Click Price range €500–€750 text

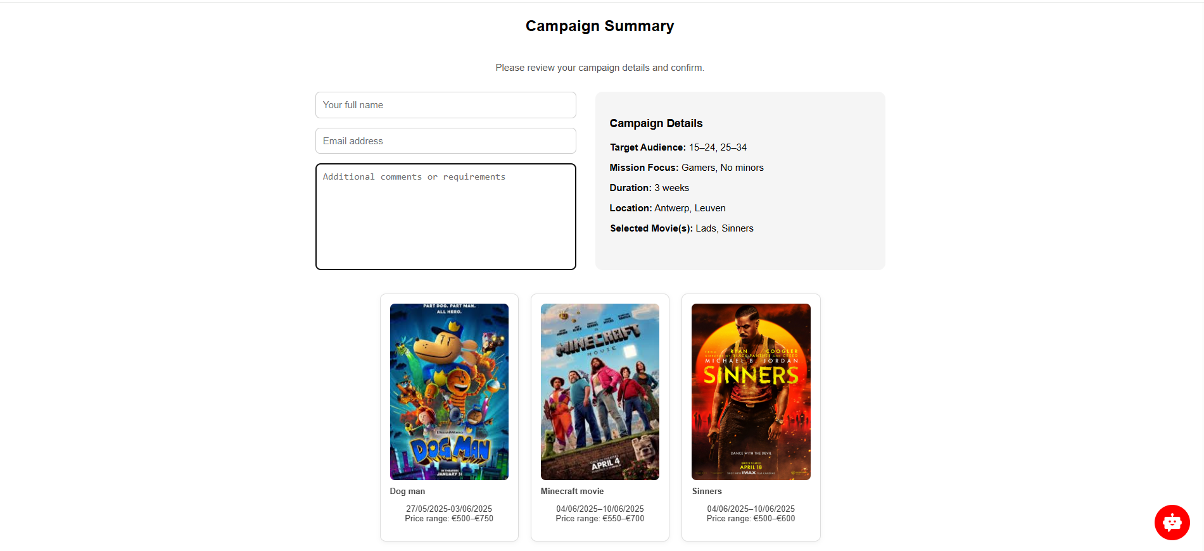tap(449, 519)
